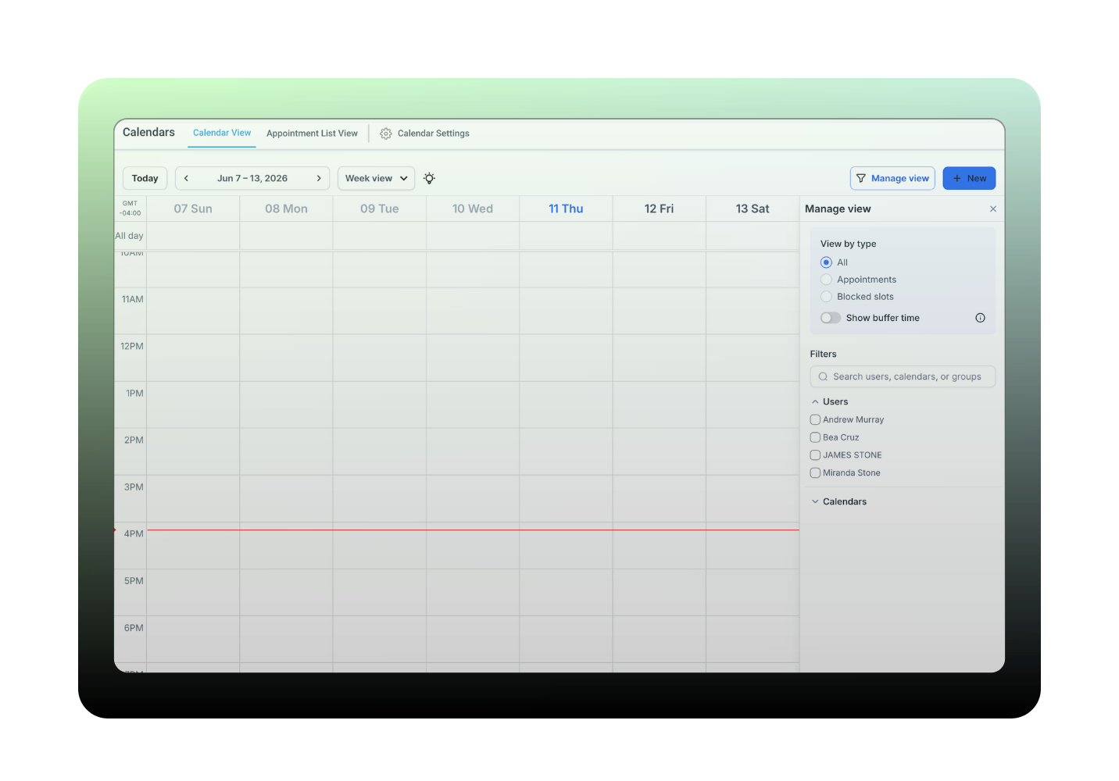Click the All day row label
1119x781 pixels.
[129, 236]
